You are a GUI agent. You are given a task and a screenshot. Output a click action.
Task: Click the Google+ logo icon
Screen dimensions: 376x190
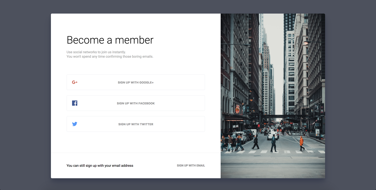[x=75, y=82]
